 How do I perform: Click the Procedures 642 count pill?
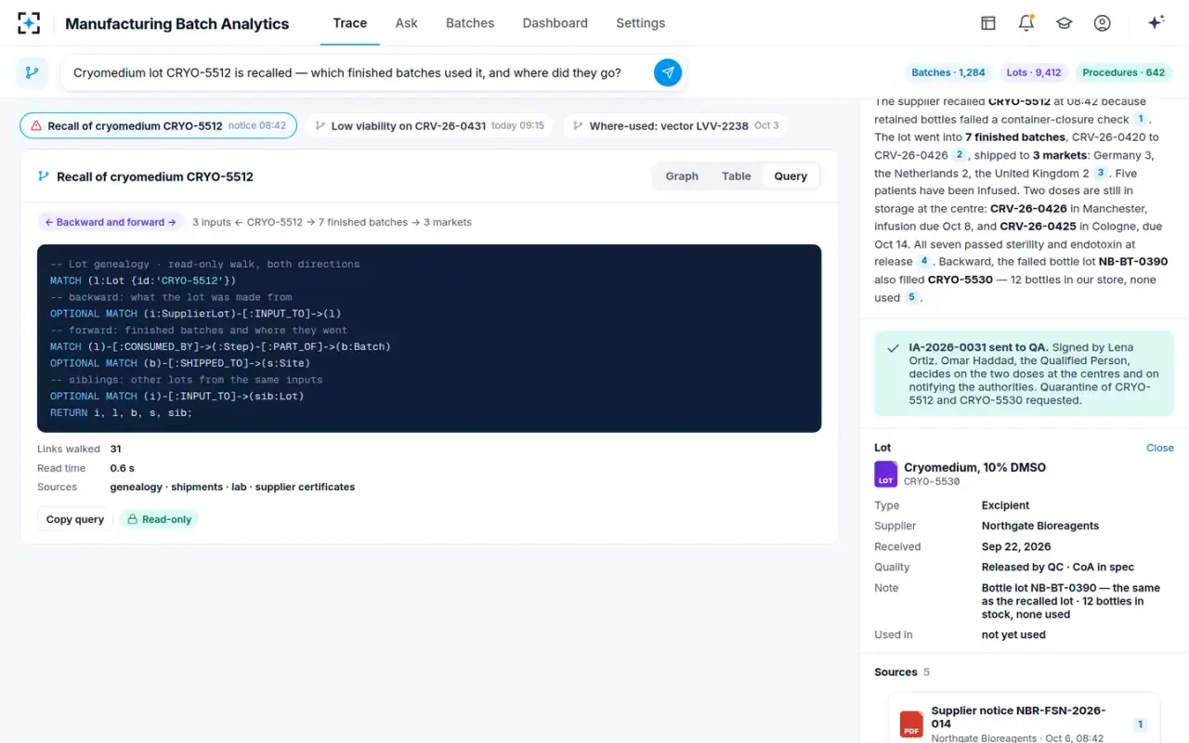1124,72
